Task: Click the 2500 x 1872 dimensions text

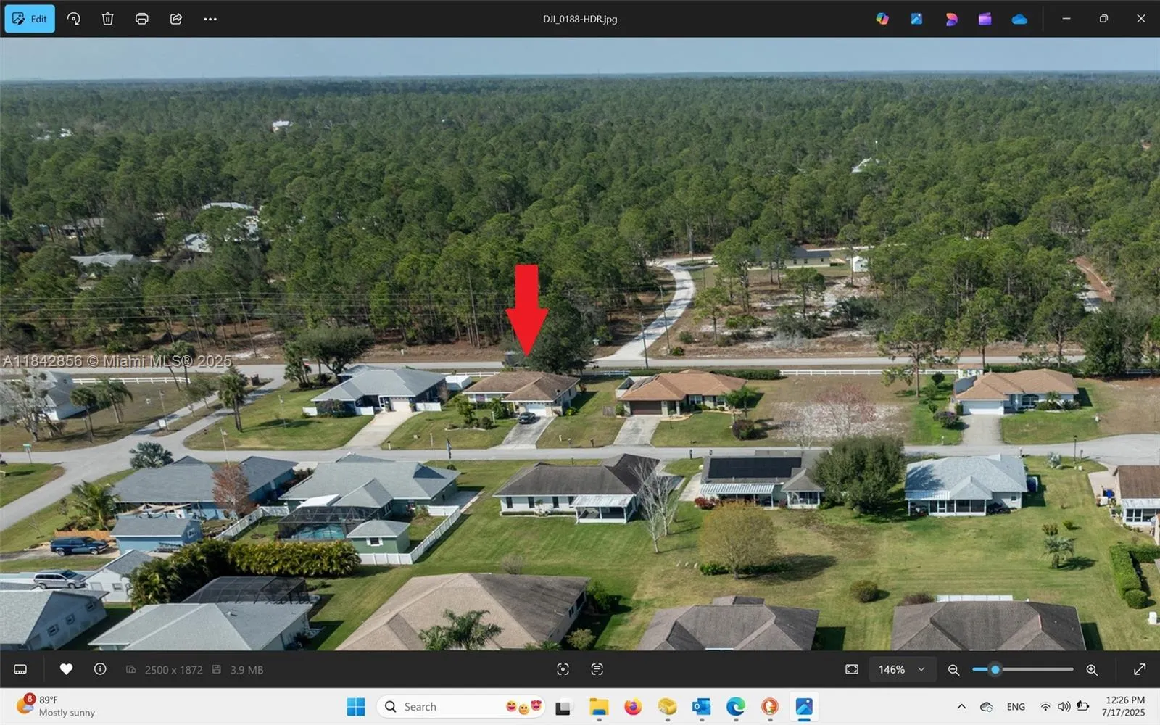Action: 173,670
